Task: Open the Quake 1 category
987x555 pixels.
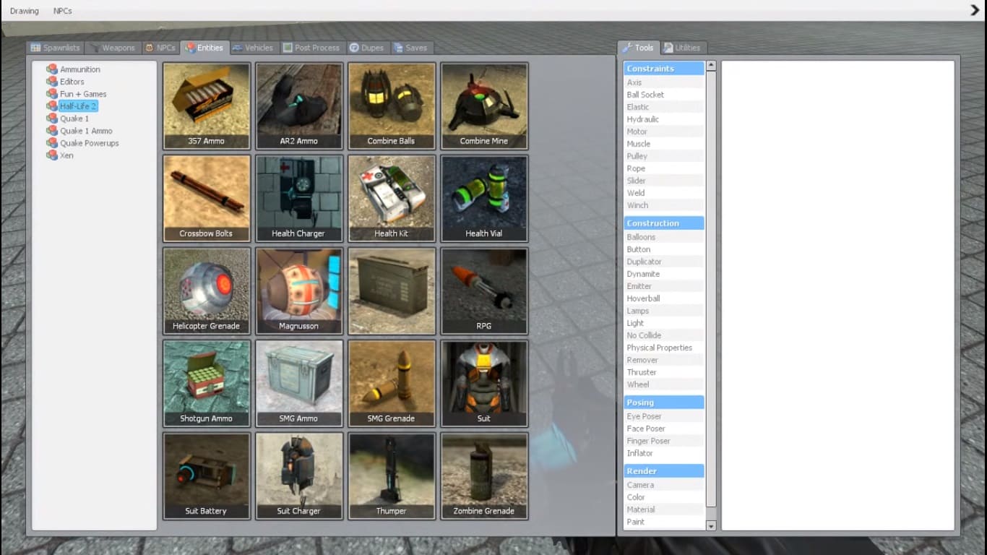Action: click(68, 119)
